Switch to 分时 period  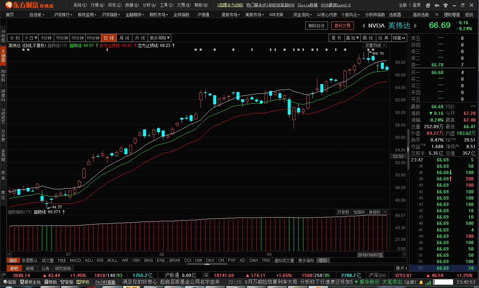[x=15, y=38]
